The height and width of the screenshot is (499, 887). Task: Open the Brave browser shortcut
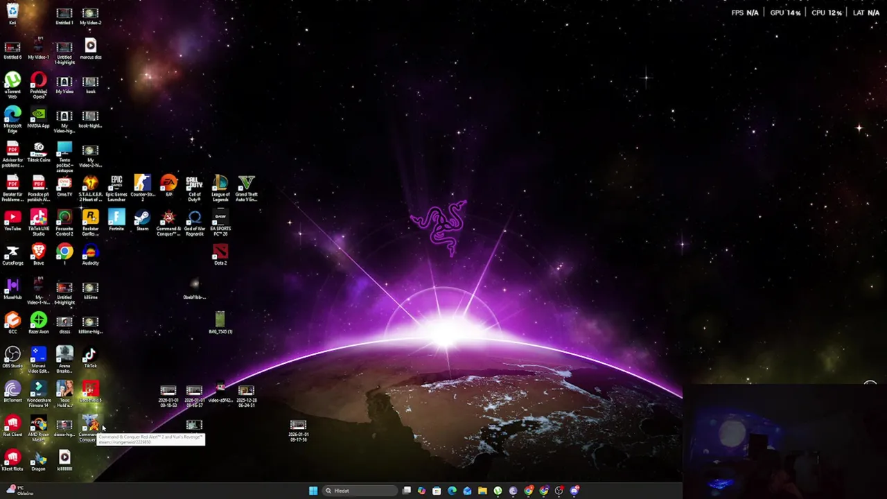(38, 254)
